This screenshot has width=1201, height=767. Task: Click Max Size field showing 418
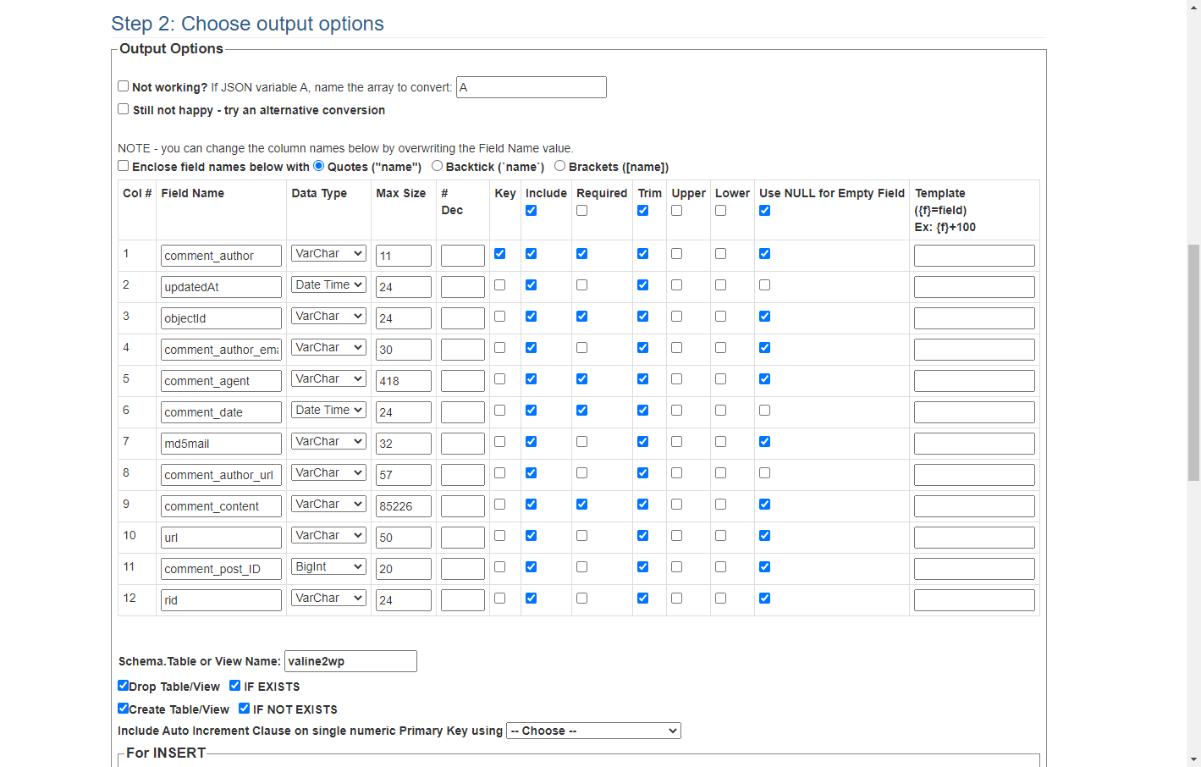pos(404,381)
